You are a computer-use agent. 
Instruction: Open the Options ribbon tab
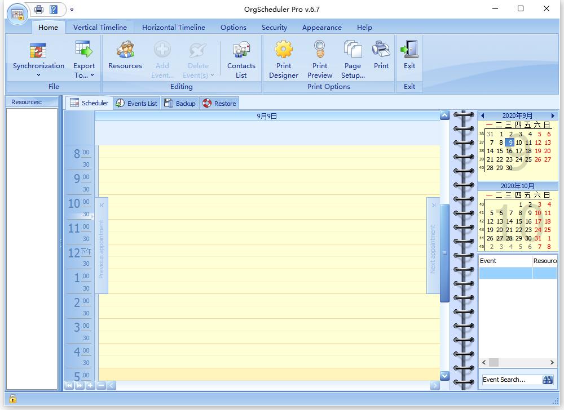[233, 27]
